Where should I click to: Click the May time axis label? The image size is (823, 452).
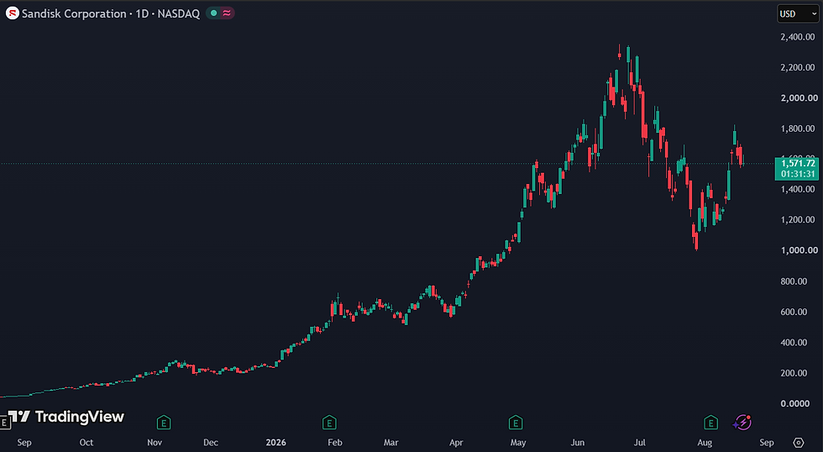click(x=518, y=443)
